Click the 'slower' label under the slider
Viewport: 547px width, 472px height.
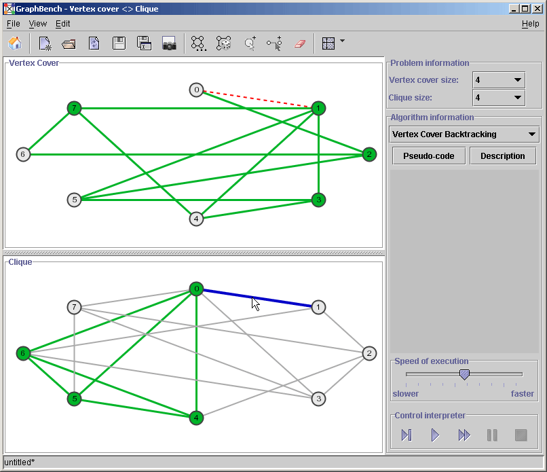click(x=405, y=394)
